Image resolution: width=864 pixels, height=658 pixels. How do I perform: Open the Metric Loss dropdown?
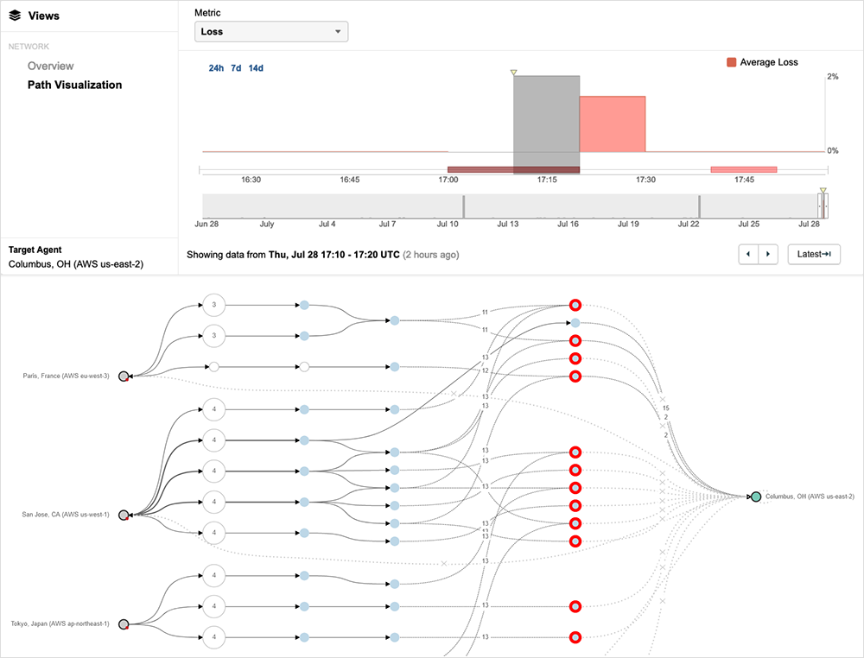pos(271,32)
